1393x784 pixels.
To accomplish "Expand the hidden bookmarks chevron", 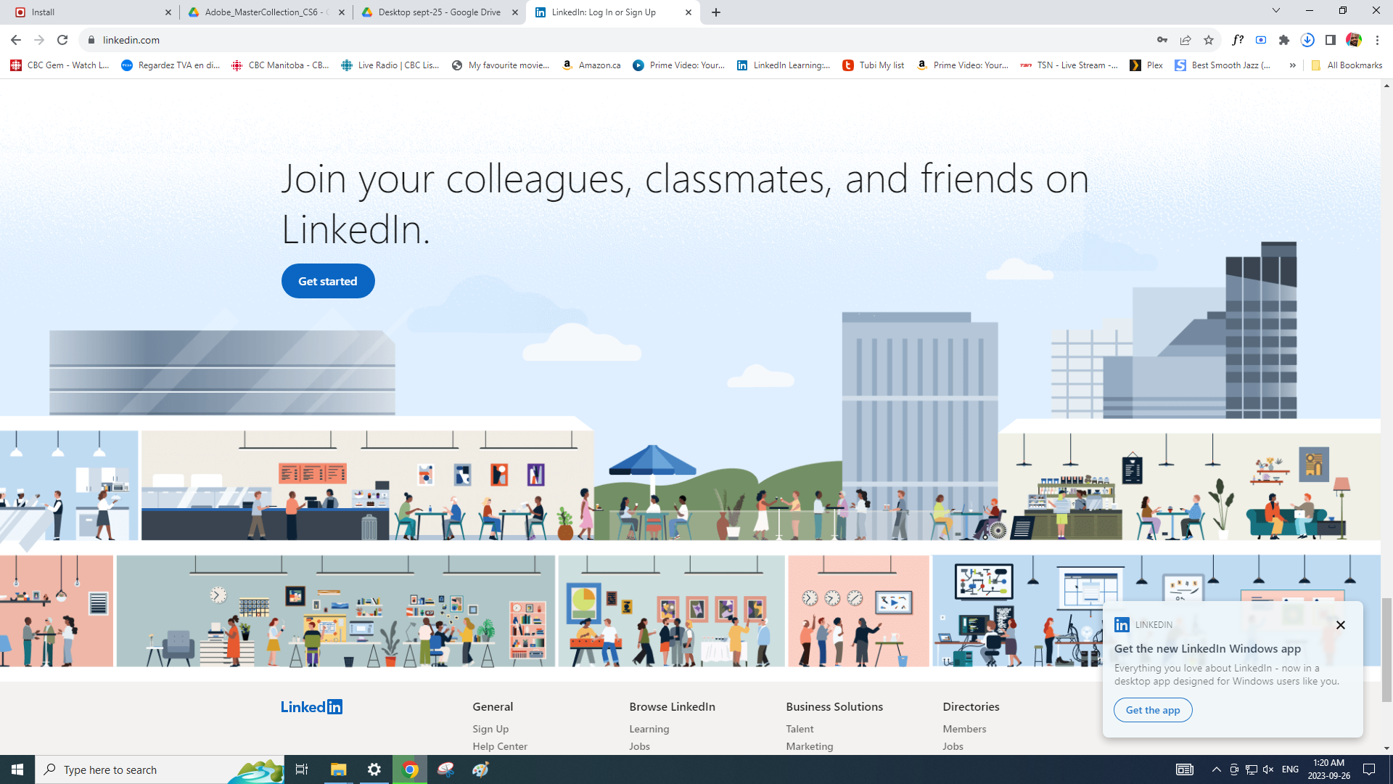I will pyautogui.click(x=1292, y=65).
